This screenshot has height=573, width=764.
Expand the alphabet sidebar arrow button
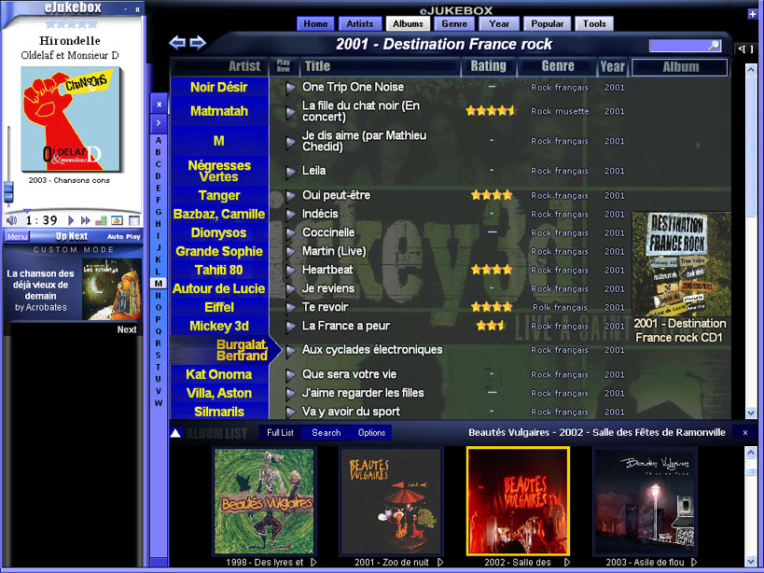coord(159,122)
